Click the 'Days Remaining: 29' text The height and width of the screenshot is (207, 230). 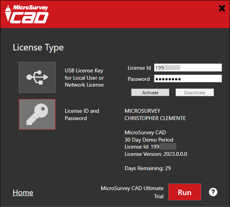coord(148,168)
